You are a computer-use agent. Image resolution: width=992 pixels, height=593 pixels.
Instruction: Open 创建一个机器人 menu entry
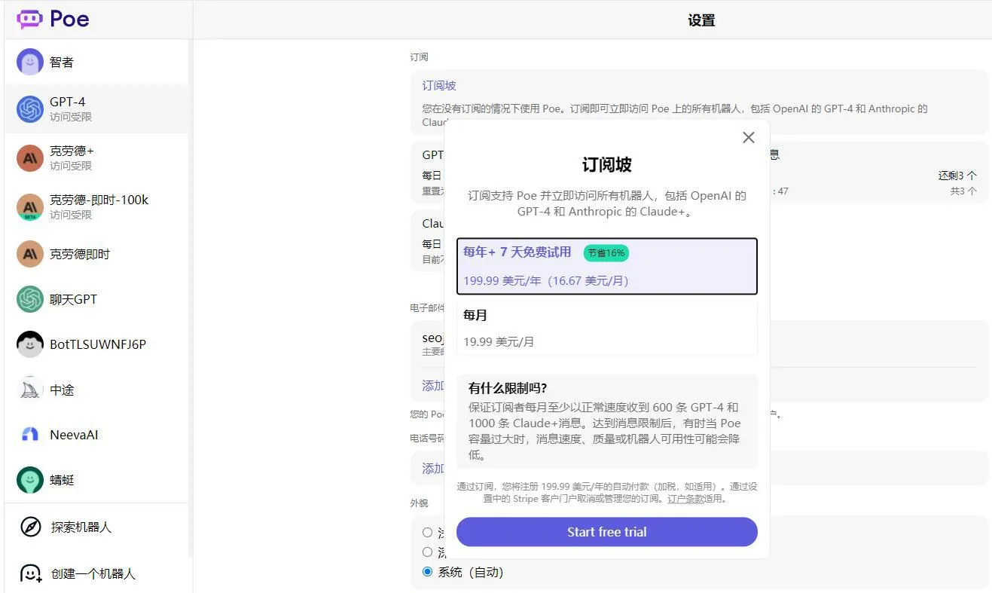point(96,573)
